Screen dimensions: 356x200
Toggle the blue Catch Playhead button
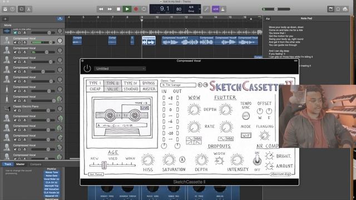pos(60,19)
